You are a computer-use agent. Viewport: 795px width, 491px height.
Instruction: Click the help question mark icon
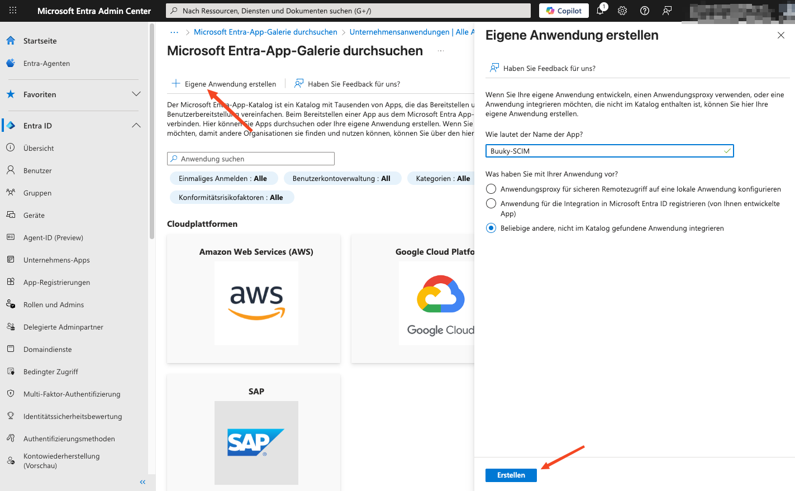(645, 11)
